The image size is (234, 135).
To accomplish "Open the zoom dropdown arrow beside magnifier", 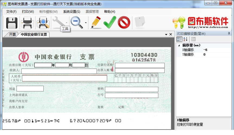I will tap(86, 23).
